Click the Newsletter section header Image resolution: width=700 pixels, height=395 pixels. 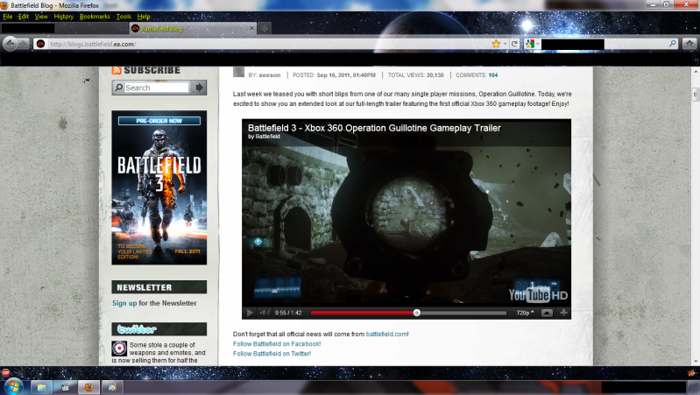point(159,287)
